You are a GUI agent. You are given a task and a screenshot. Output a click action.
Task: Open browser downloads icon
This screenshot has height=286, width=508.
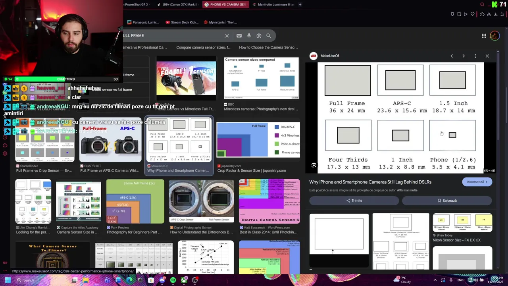pyautogui.click(x=495, y=14)
